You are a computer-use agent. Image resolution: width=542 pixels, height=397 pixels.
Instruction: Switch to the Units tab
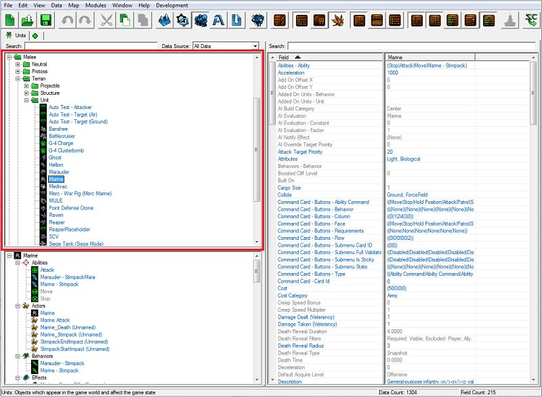[16, 35]
